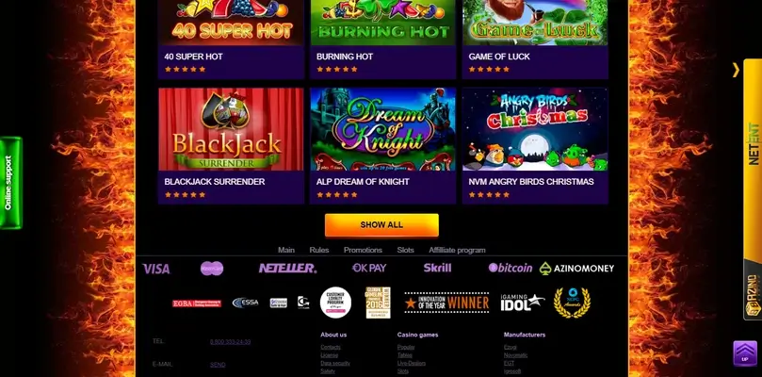Click the Visa payment logo

(x=156, y=269)
